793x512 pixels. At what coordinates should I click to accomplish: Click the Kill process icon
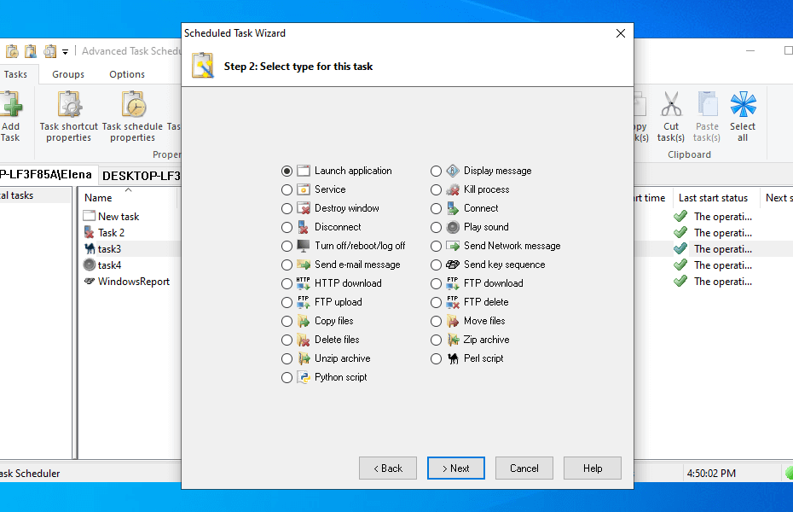[453, 189]
